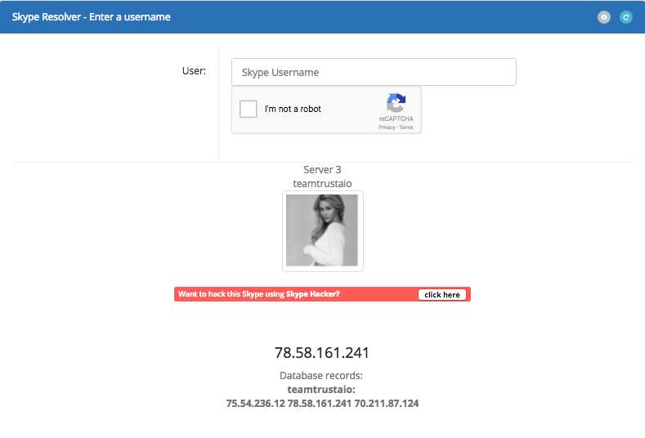Select the large resolved IP 78.58.161.241
This screenshot has width=645, height=438.
click(322, 353)
